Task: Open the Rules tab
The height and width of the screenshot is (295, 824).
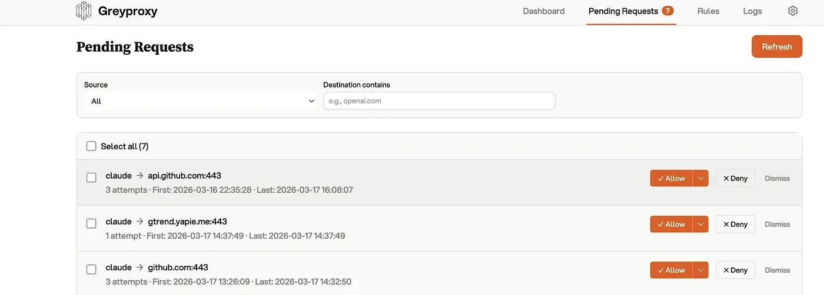Action: (x=708, y=11)
